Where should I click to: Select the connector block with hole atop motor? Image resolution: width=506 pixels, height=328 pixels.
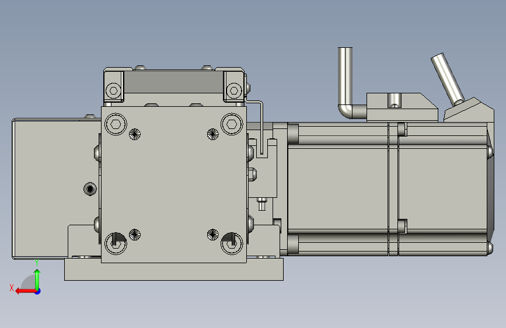[x=402, y=107]
